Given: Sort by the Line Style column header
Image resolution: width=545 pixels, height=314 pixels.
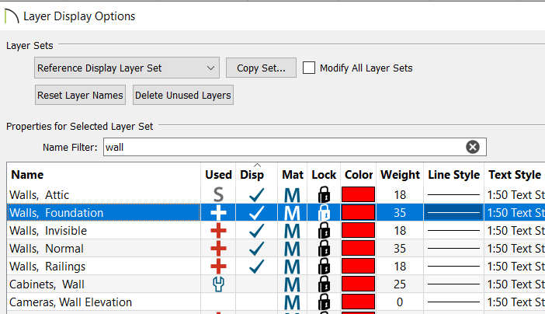Looking at the screenshot, I should pyautogui.click(x=454, y=175).
